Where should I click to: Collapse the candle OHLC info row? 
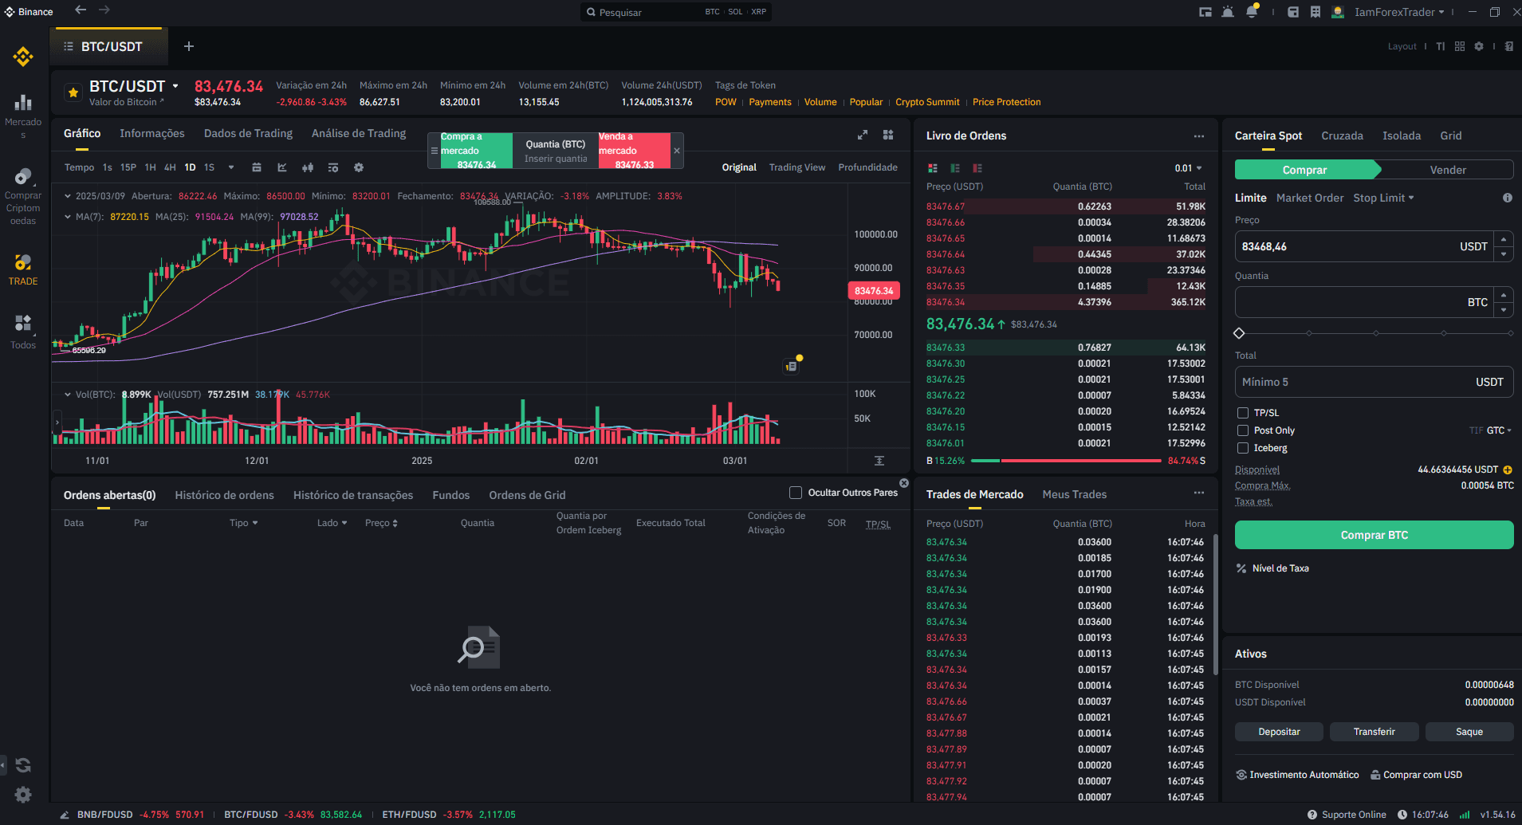[x=68, y=196]
